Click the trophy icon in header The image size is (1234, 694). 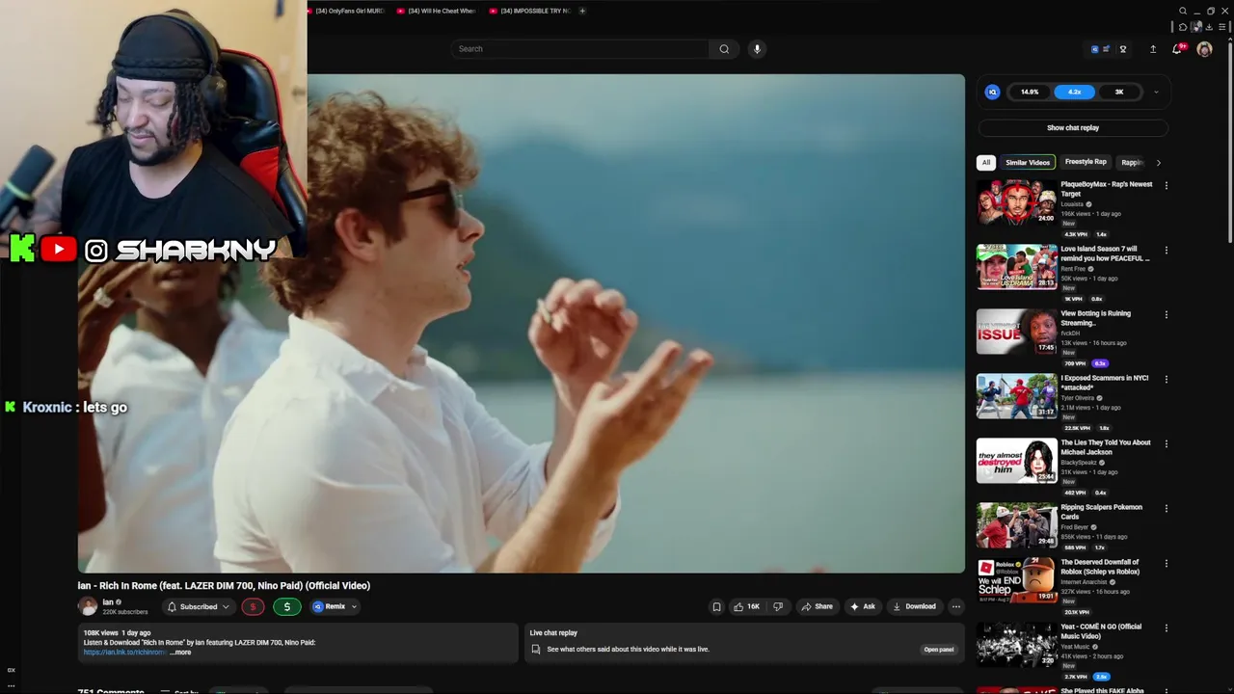(x=1123, y=49)
